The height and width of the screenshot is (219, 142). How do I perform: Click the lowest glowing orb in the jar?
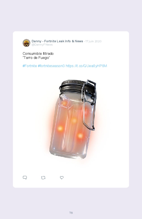coord(80,136)
